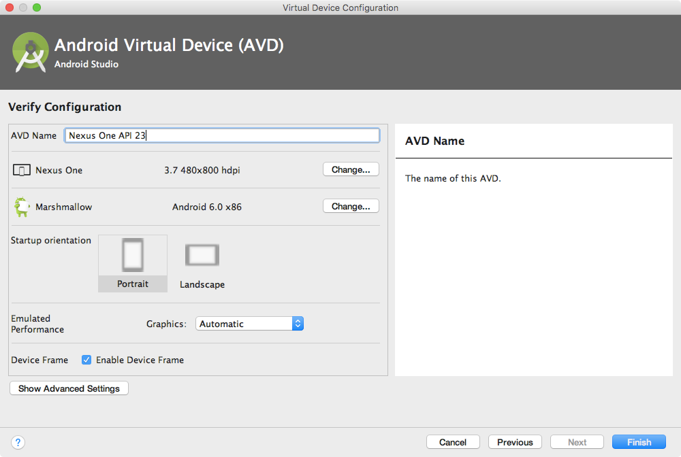681x457 pixels.
Task: Click the Landscape label text
Action: [x=202, y=284]
